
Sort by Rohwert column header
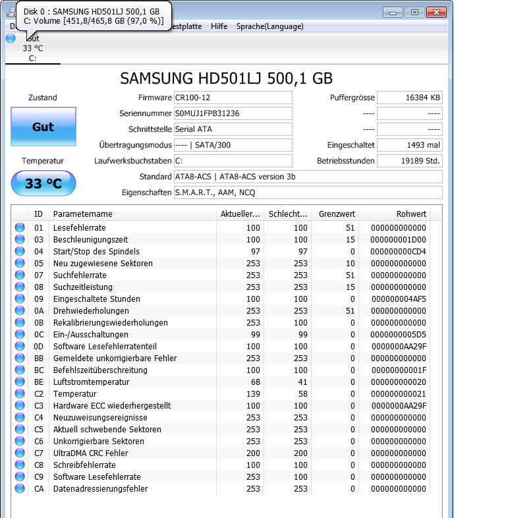(x=395, y=214)
